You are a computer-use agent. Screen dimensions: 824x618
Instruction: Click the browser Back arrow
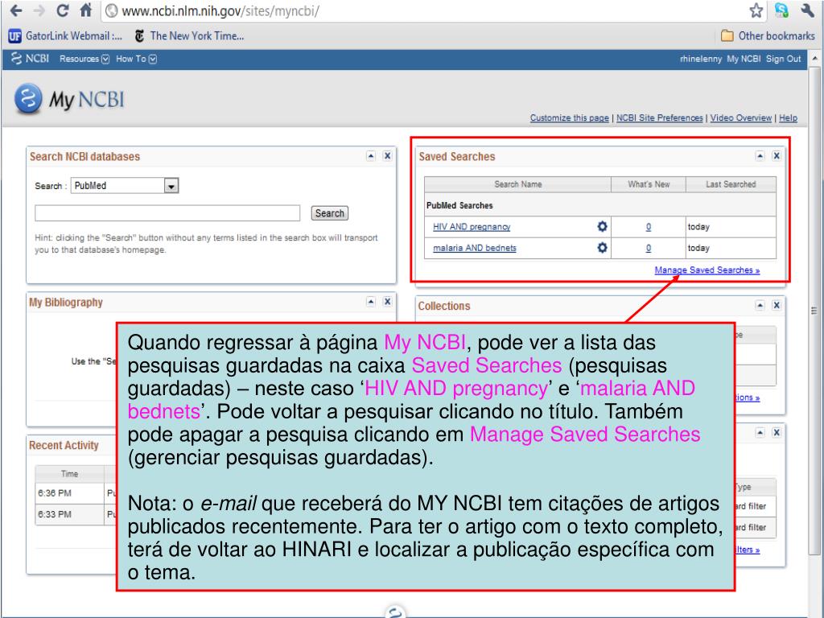[16, 10]
